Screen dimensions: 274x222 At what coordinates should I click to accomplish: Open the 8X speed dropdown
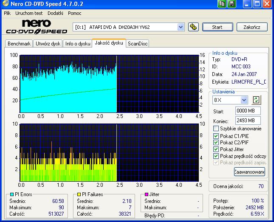(x=244, y=100)
